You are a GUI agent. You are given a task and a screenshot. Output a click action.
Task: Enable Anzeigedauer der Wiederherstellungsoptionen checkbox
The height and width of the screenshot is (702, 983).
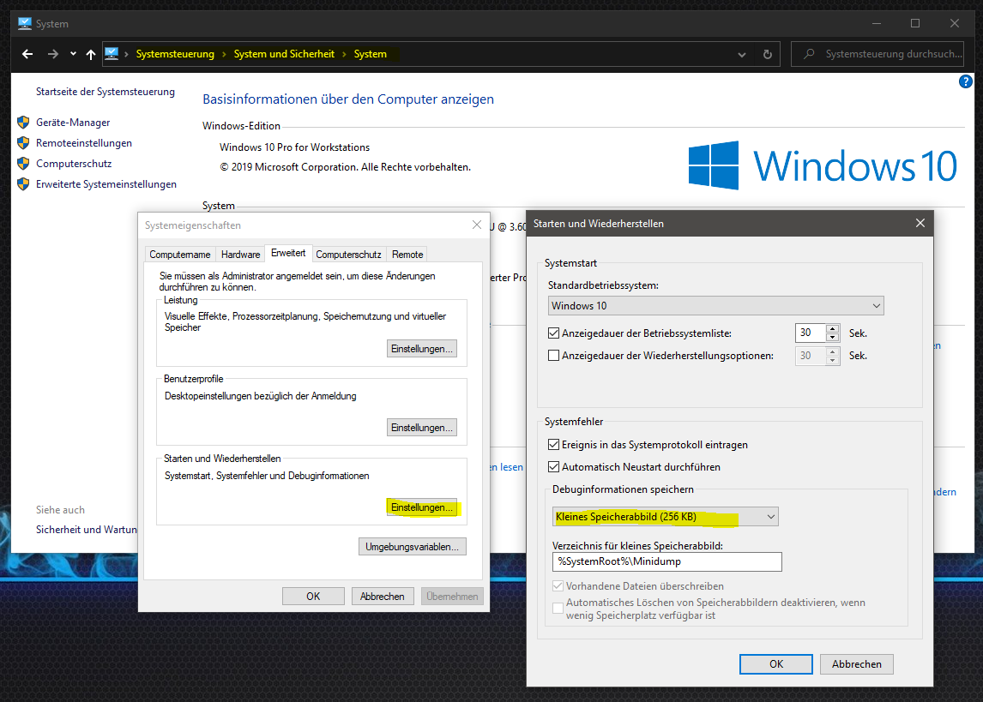(554, 356)
